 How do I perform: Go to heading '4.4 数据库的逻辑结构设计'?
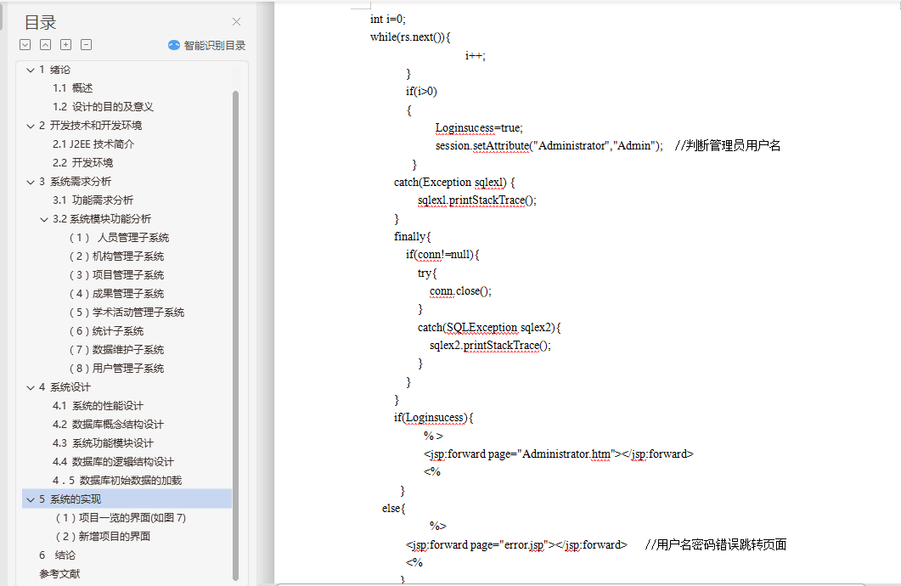(x=113, y=462)
